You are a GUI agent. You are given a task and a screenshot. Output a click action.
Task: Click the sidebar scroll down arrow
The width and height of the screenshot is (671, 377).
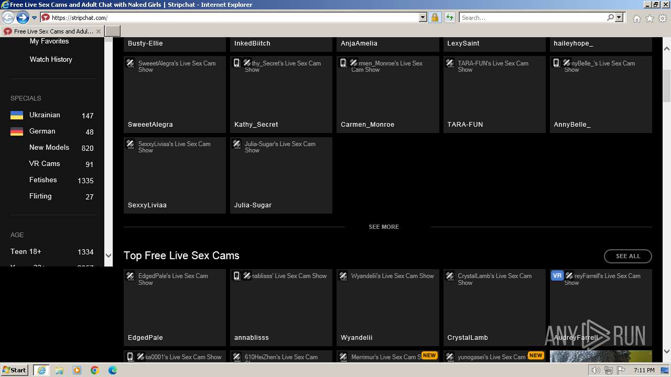point(109,256)
